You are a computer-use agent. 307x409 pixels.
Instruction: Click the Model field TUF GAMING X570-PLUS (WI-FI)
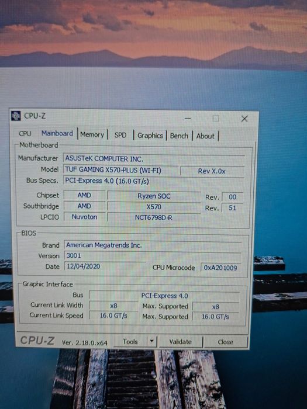120,170
